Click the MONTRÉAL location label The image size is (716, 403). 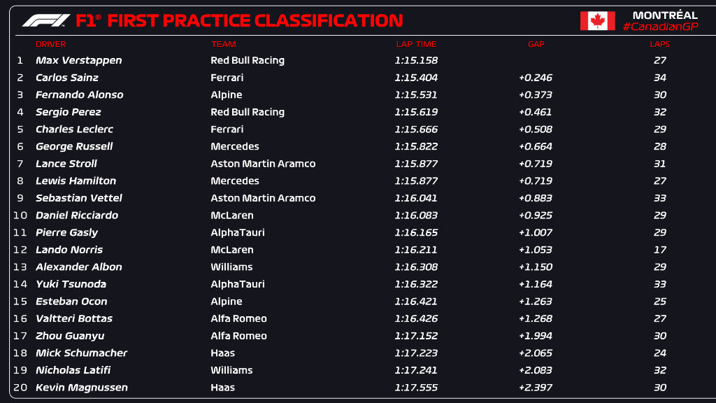(x=665, y=15)
